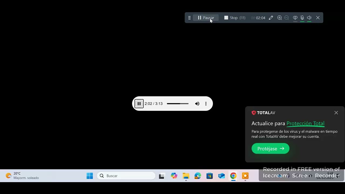Image resolution: width=345 pixels, height=194 pixels.
Task: Toggle the webcam overlay in recorder toolbar
Action: [x=295, y=18]
